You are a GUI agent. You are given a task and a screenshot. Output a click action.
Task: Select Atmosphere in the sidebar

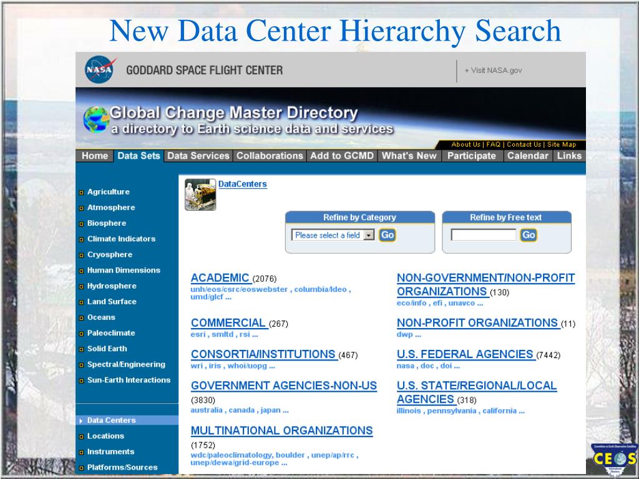(x=111, y=207)
